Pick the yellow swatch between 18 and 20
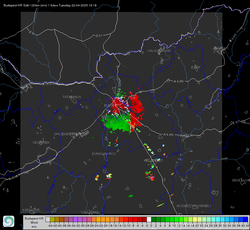The image size is (250, 230). pyautogui.click(x=195, y=219)
